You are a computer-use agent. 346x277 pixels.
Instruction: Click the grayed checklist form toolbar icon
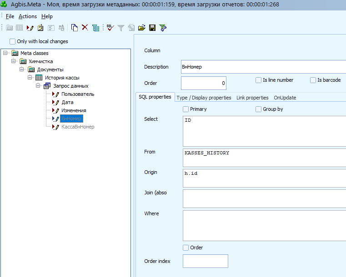click(x=51, y=28)
